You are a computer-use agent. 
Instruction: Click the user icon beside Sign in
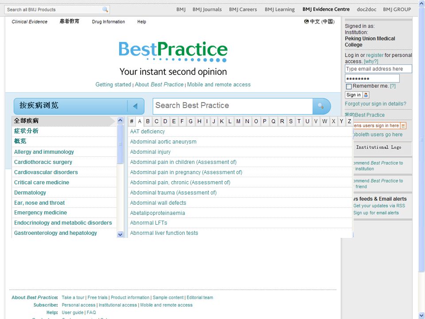coord(366,95)
